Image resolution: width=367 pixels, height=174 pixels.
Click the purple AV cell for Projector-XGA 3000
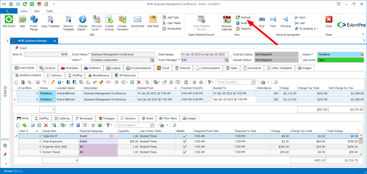(98, 147)
